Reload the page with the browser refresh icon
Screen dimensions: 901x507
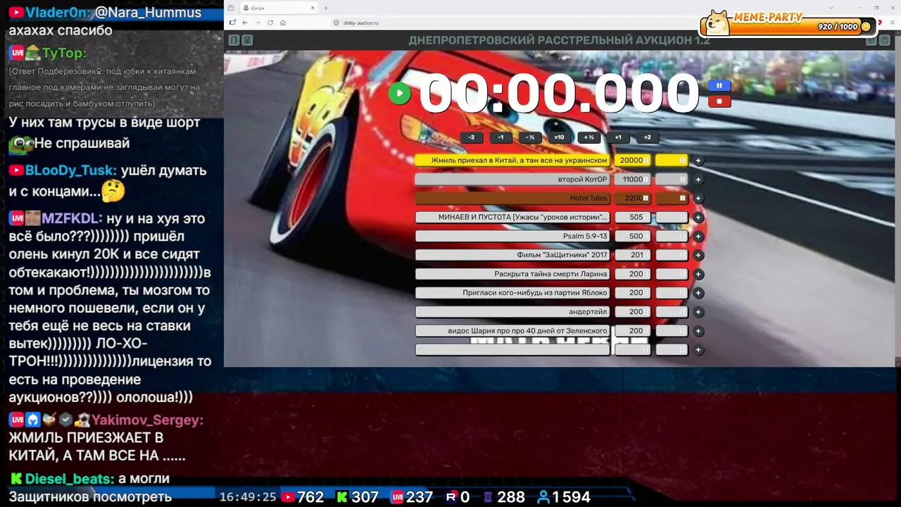[270, 23]
